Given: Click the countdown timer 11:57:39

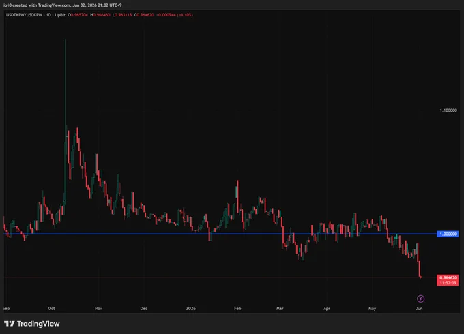Looking at the screenshot, I should click(448, 283).
